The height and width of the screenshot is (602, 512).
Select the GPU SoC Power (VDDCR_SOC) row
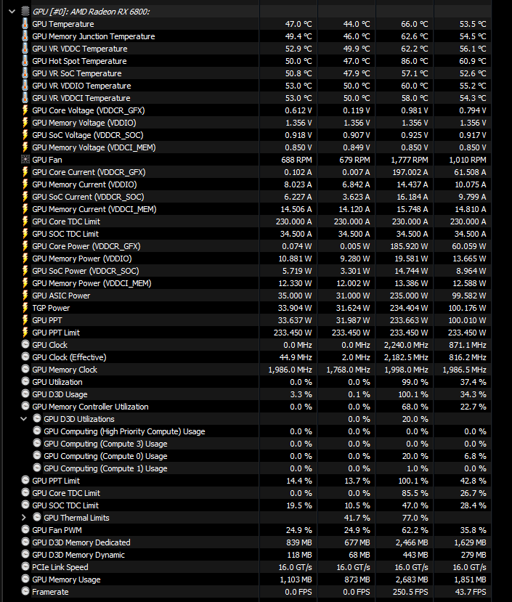pyautogui.click(x=256, y=271)
